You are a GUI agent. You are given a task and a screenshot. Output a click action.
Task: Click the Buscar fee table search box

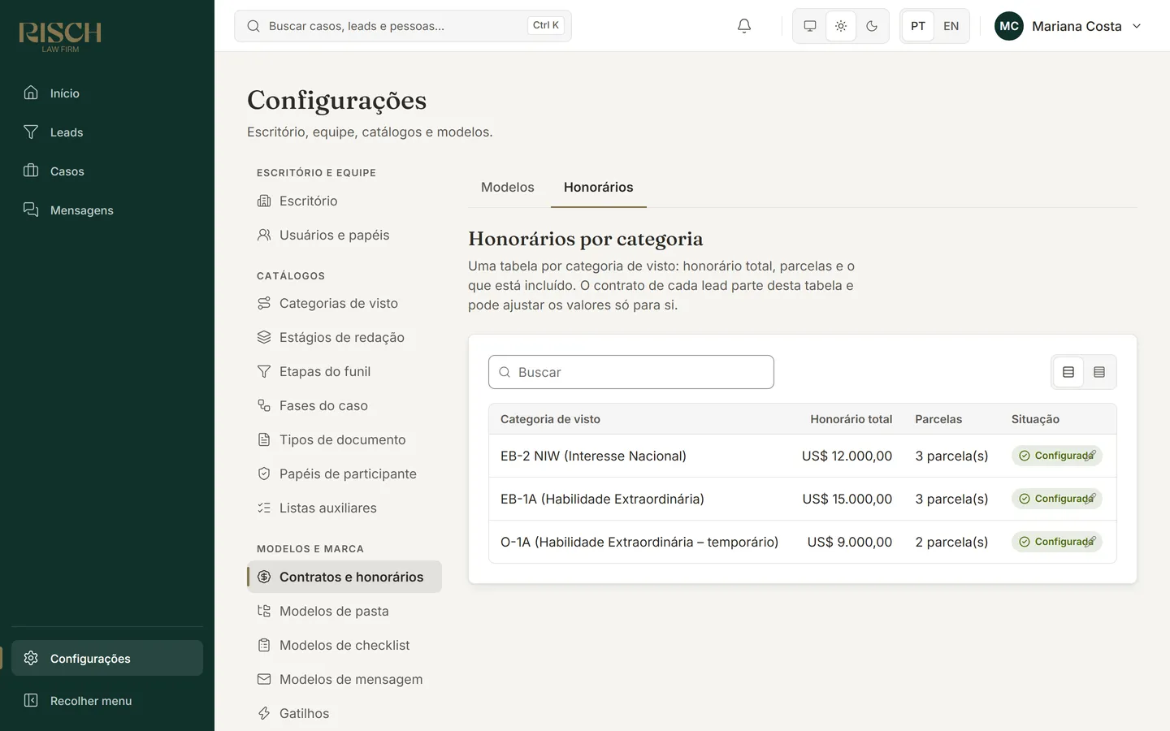click(631, 372)
